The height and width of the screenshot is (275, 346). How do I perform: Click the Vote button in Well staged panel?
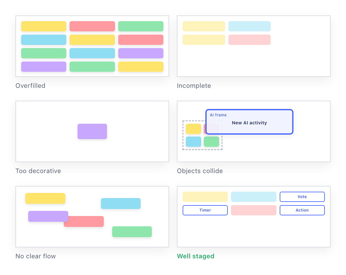(302, 197)
